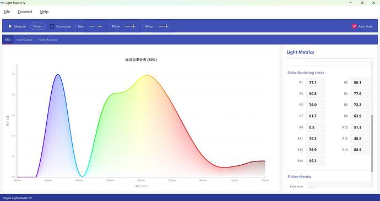Maximize the Light Master IV window

362,3
